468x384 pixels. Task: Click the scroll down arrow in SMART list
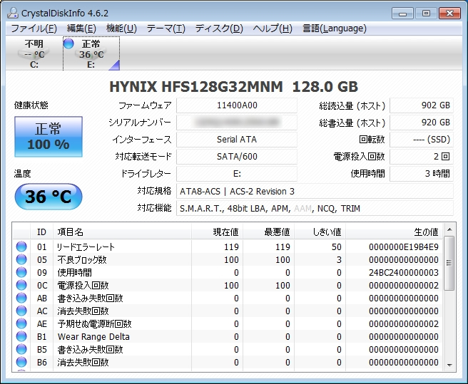coord(449,364)
